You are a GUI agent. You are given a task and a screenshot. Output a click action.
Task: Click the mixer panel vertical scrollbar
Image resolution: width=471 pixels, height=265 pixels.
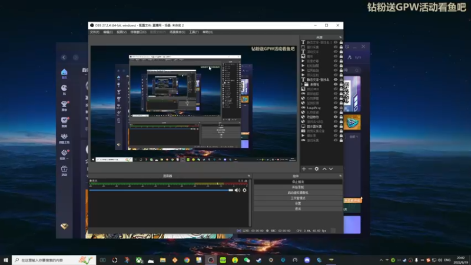pos(250,203)
